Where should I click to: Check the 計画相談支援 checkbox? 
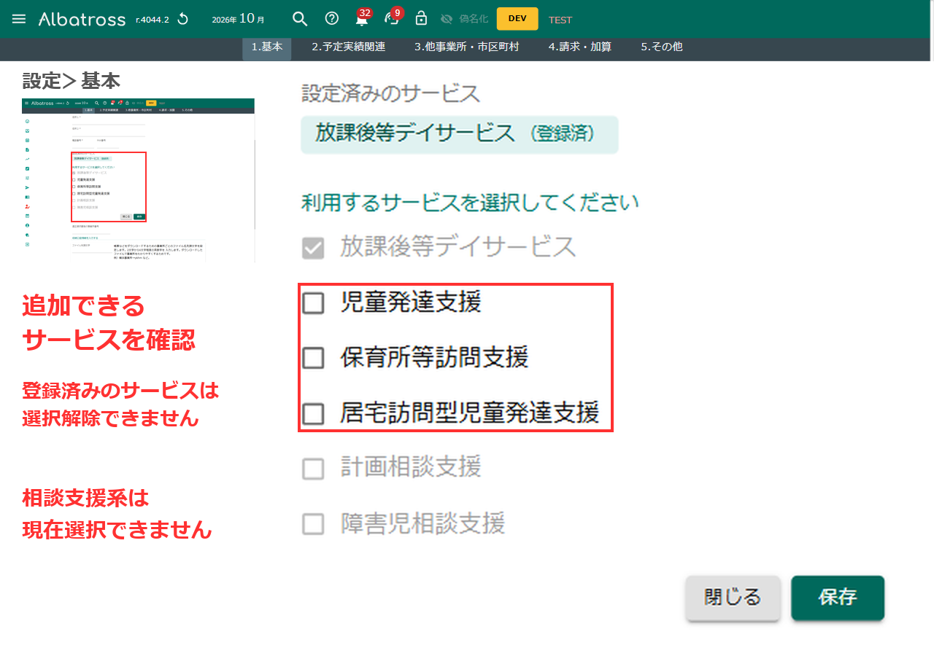tap(313, 469)
